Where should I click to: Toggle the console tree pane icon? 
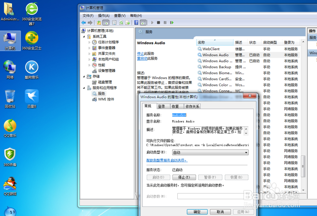click(x=106, y=22)
